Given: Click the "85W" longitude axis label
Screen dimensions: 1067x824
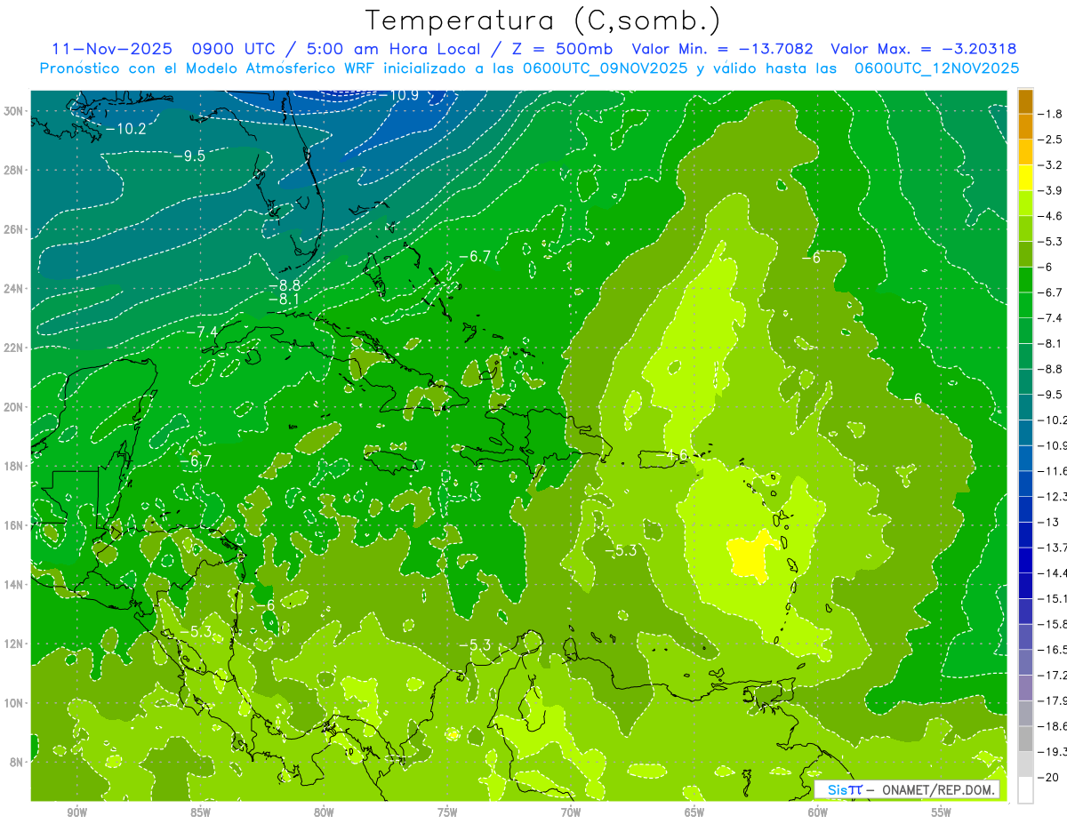Looking at the screenshot, I should click(200, 812).
